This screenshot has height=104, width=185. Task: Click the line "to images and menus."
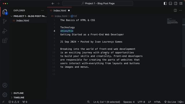(x=75, y=67)
